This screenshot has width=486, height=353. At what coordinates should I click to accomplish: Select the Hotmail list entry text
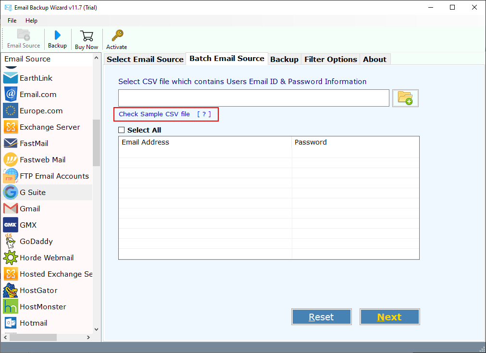click(x=34, y=323)
